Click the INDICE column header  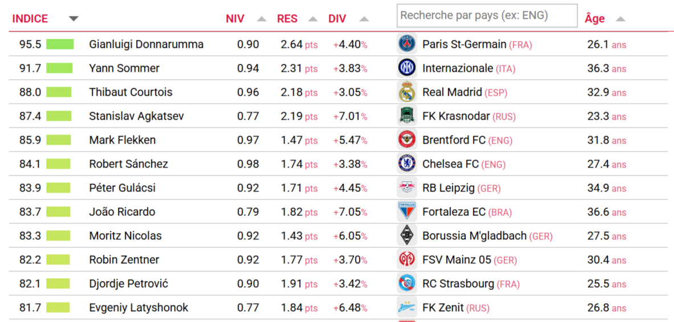coord(30,19)
